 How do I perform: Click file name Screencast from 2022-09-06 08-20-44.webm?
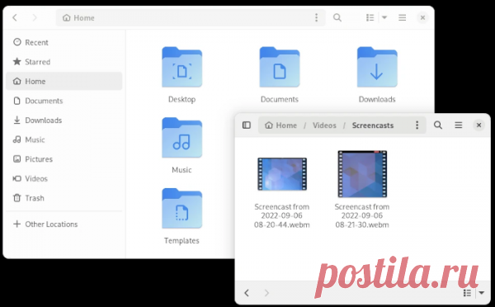pyautogui.click(x=282, y=215)
